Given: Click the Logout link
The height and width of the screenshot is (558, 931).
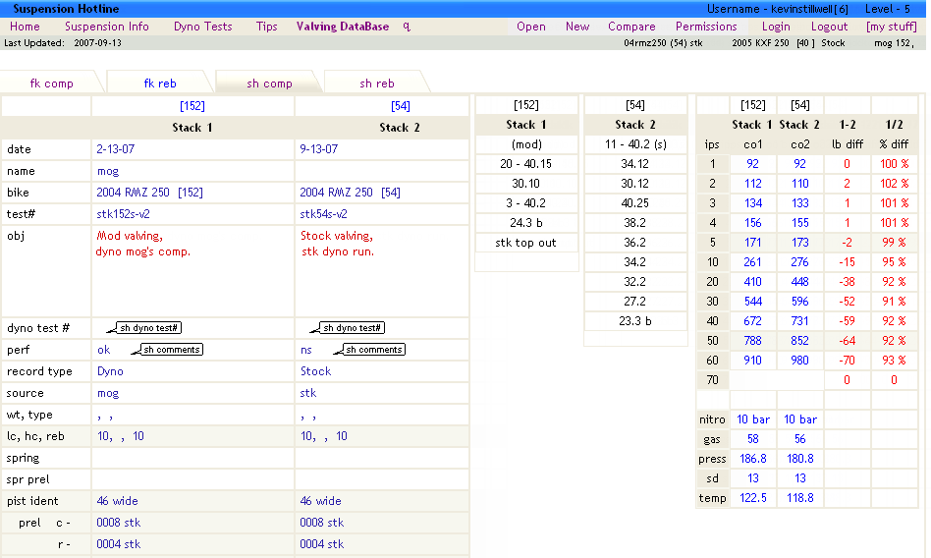Looking at the screenshot, I should 829,27.
